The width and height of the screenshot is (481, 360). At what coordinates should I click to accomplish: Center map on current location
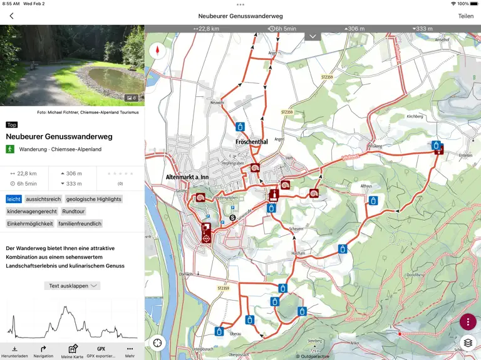[x=157, y=343]
